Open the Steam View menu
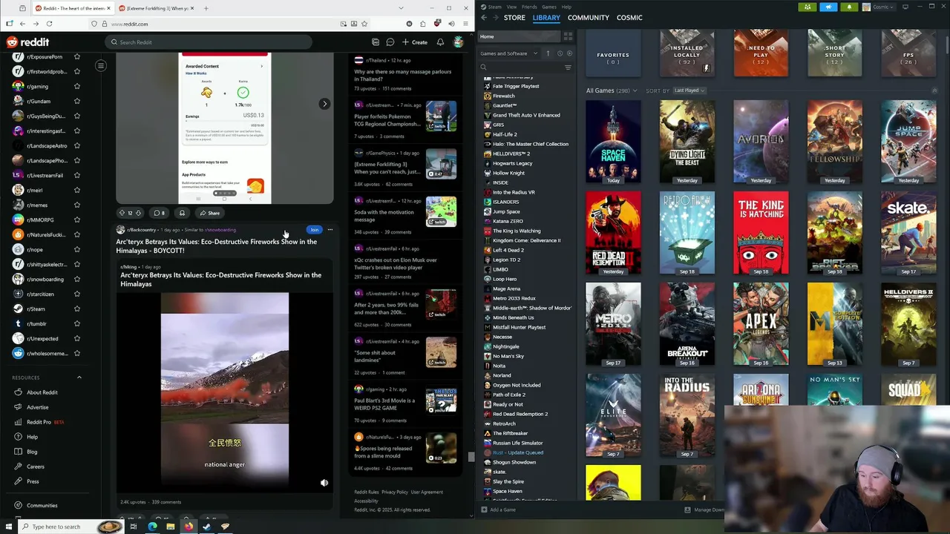Viewport: 950px width, 534px height. tap(511, 7)
